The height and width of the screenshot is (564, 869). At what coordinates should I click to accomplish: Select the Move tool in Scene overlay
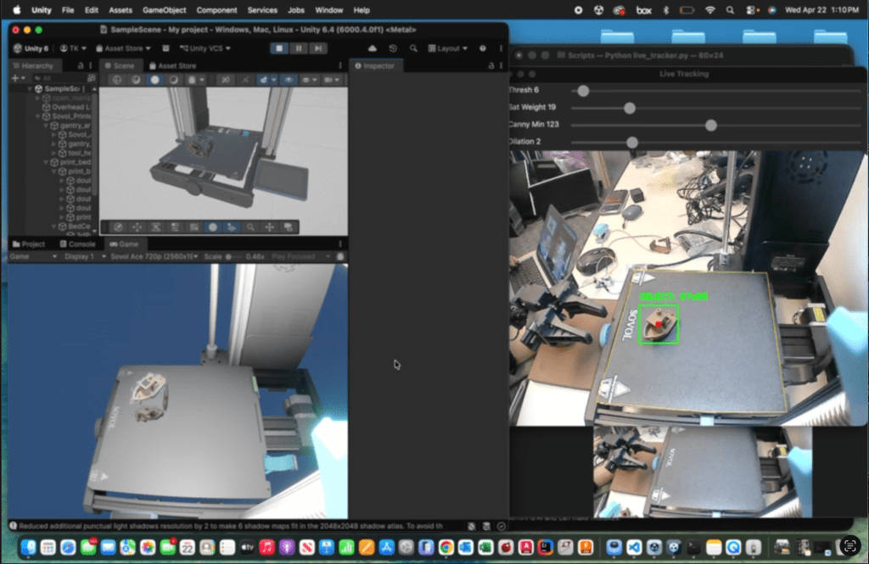pyautogui.click(x=137, y=227)
